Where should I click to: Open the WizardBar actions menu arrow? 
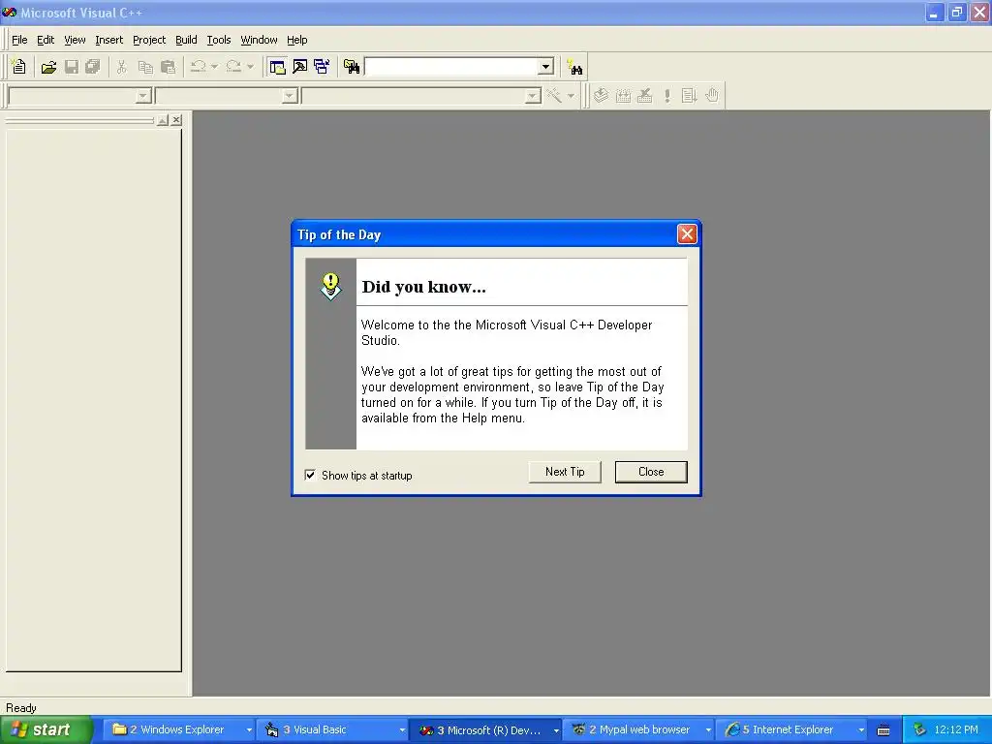coord(571,96)
